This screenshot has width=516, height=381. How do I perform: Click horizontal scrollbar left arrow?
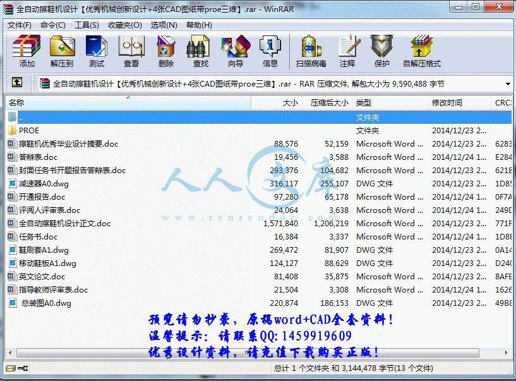pyautogui.click(x=10, y=353)
